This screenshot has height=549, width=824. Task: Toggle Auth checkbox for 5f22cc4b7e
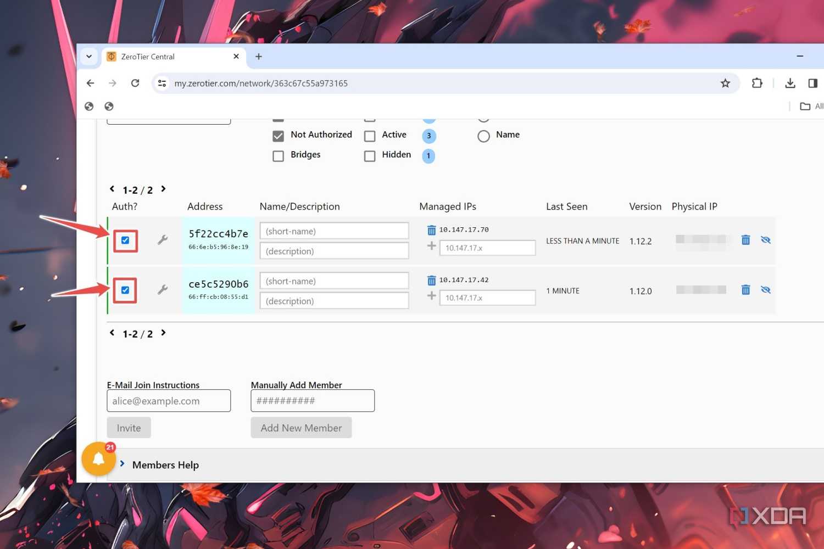(125, 240)
